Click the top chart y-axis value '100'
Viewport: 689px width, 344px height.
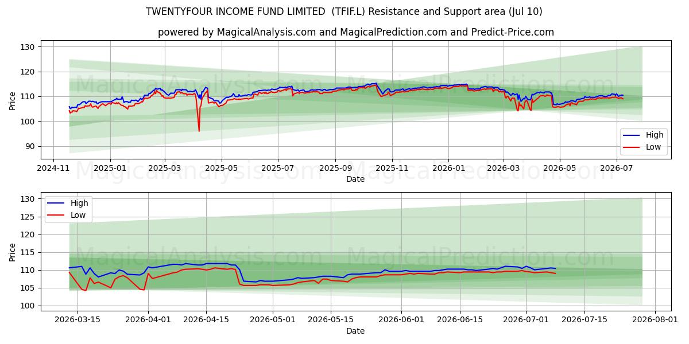(x=29, y=122)
